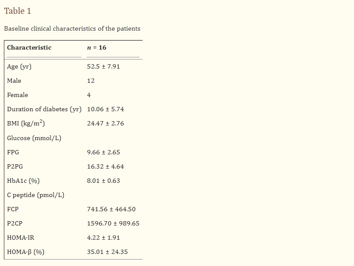Screen dimensions: 354x266
Task: Click the HOMA-β value 35.01 ± 24.35
Action: pos(107,252)
